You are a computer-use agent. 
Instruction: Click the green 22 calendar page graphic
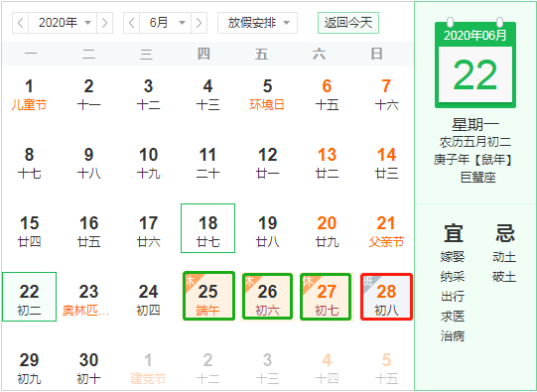coord(475,63)
